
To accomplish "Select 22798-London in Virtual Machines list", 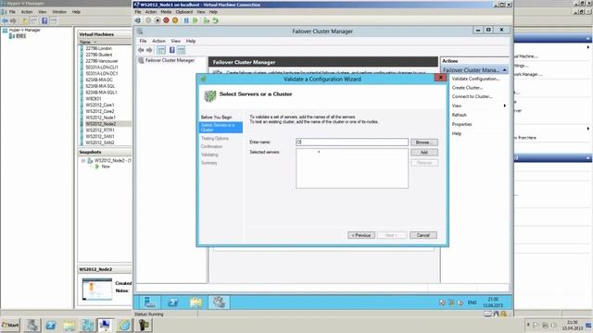I will coord(99,48).
